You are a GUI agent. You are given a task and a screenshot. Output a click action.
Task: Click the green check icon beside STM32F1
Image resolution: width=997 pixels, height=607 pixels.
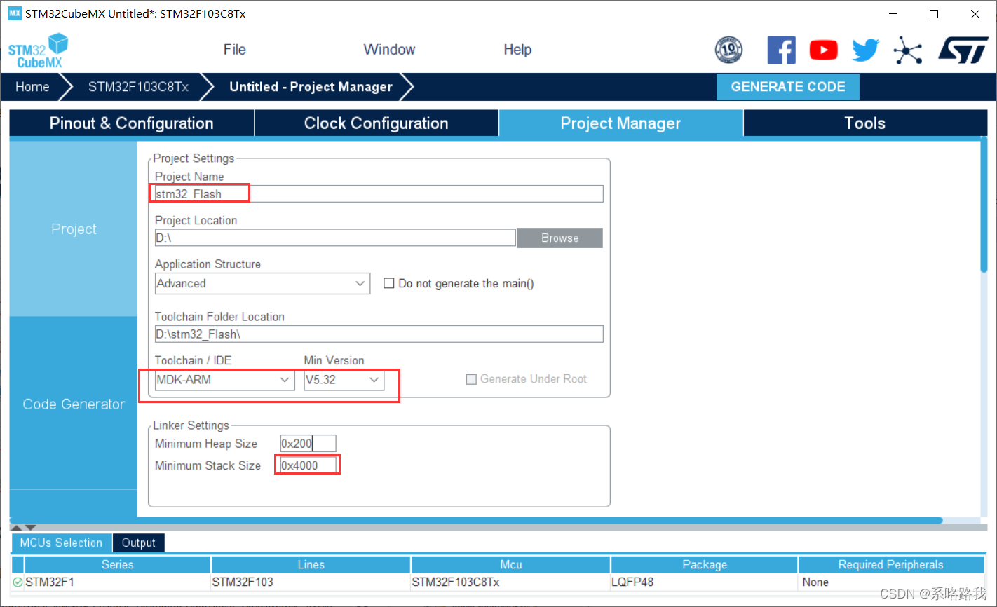click(18, 582)
